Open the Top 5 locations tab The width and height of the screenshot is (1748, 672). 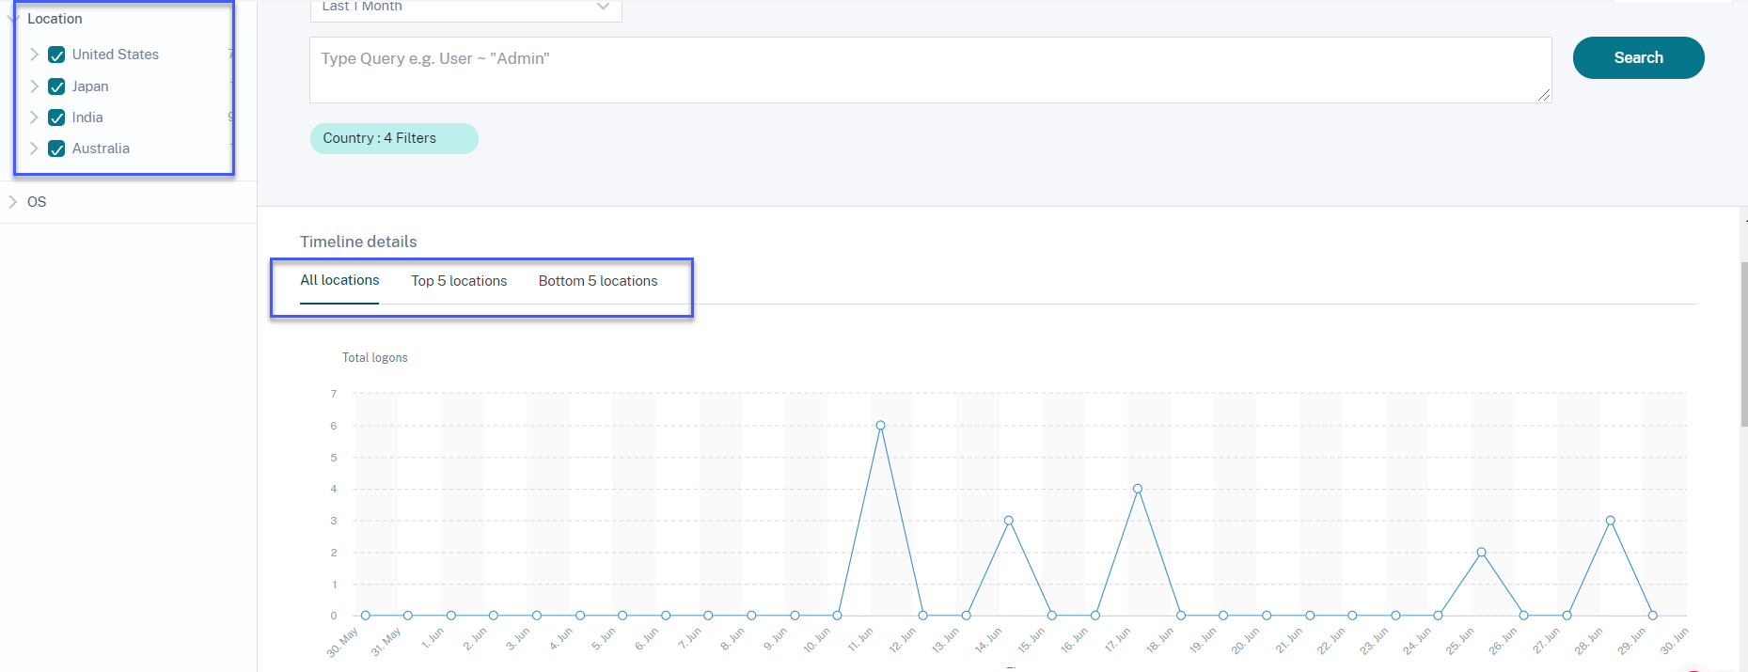tap(459, 281)
